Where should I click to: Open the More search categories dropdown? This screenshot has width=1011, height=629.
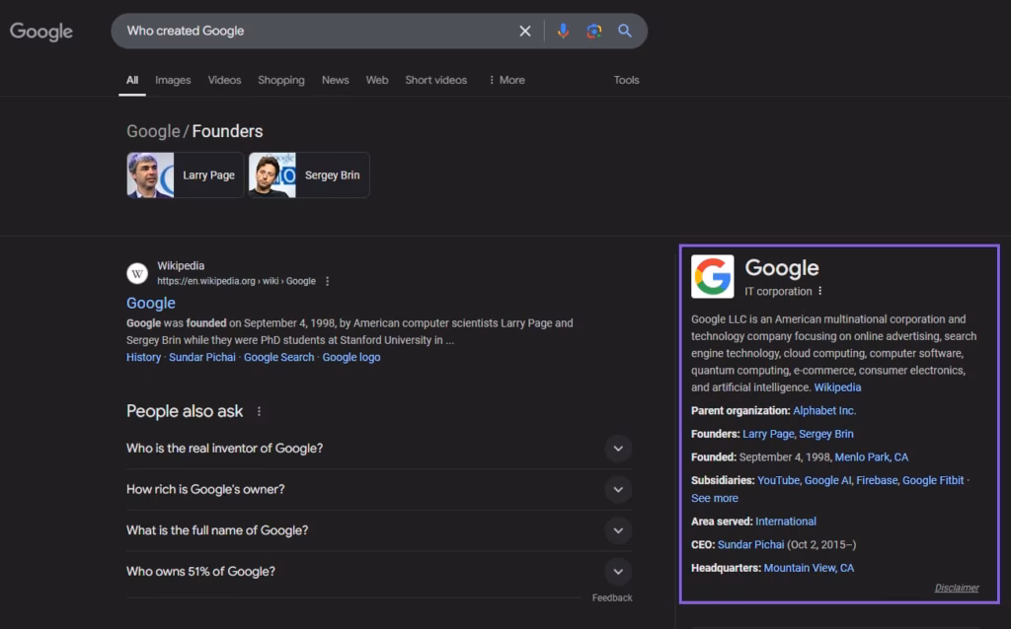(x=505, y=80)
